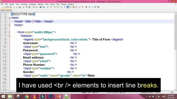Viewport: 177px width, 99px height.
Task: Open the Search menu
Action: 12,4
